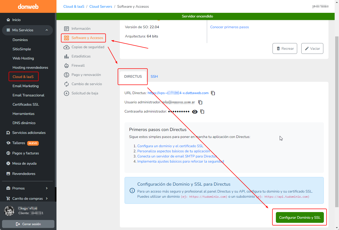Switch to the SSH tab
Image resolution: width=339 pixels, height=230 pixels.
154,76
